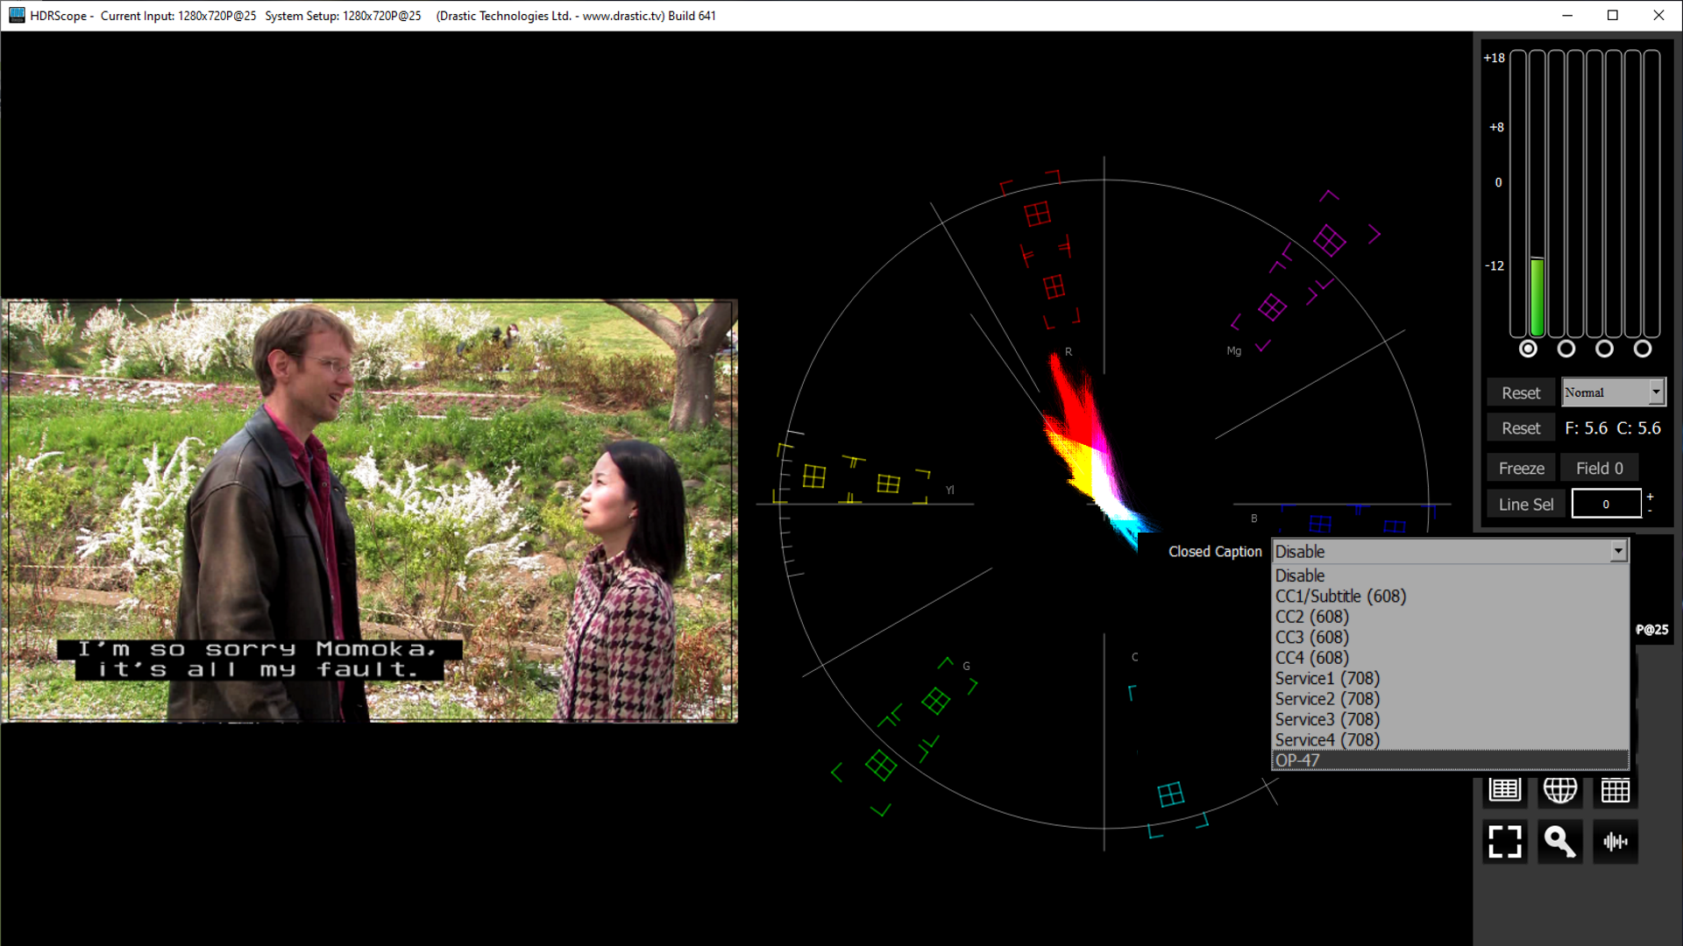Choose Service2 (708) option
This screenshot has width=1683, height=946.
pos(1450,699)
